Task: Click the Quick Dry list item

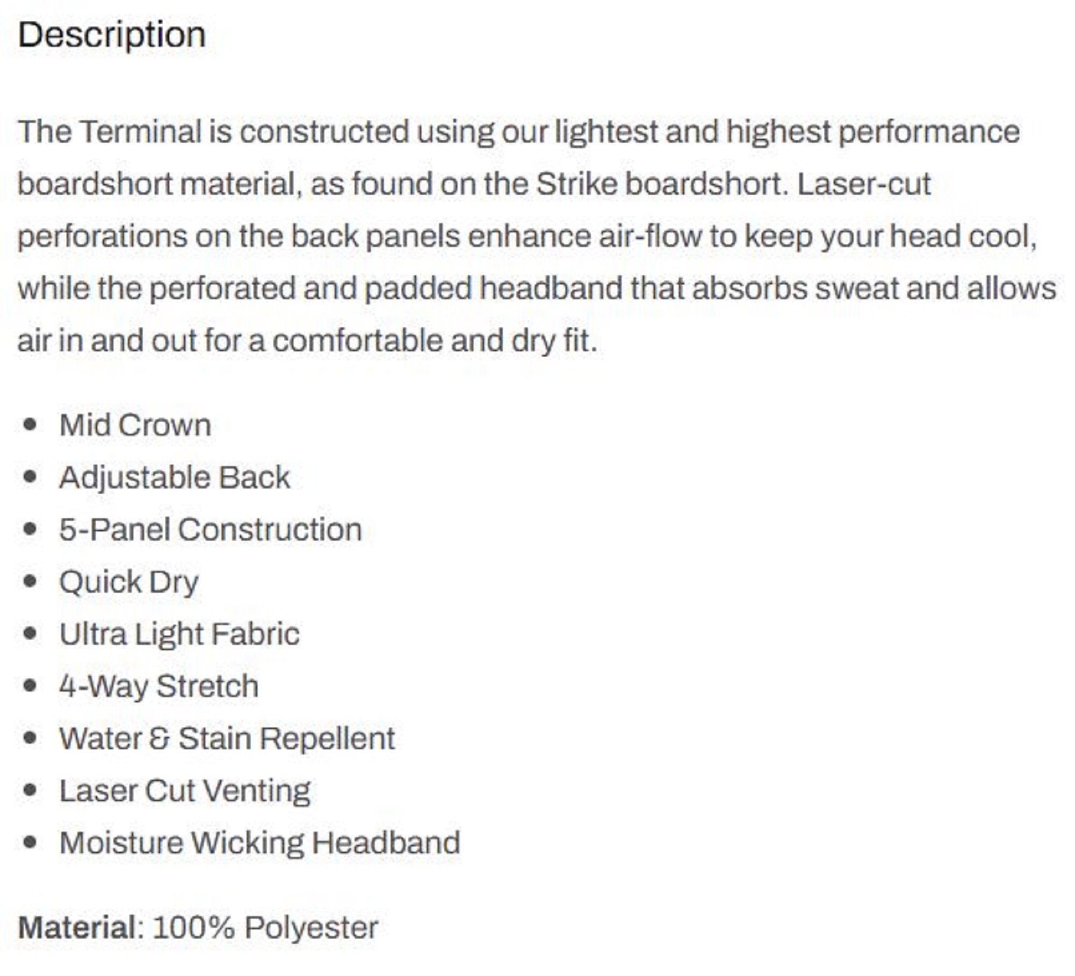Action: pos(129,582)
